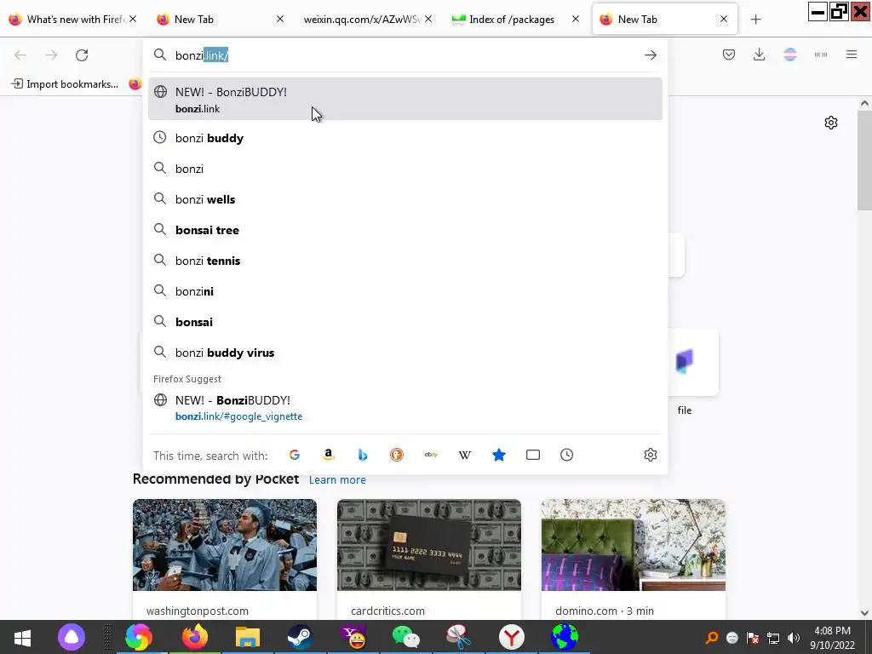The width and height of the screenshot is (872, 654).
Task: Save to Pocket icon in toolbar
Action: [729, 54]
